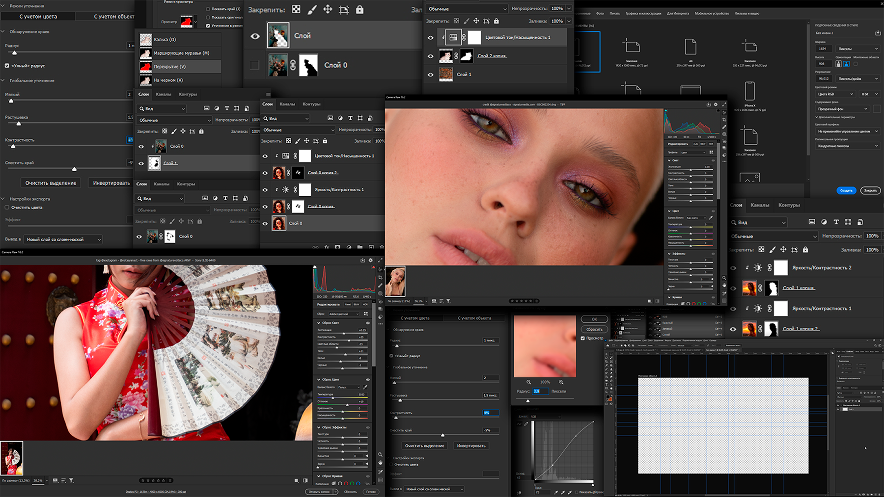Select the iPhone X document preset icon
Viewport: 884px width, 497px height.
[x=749, y=91]
